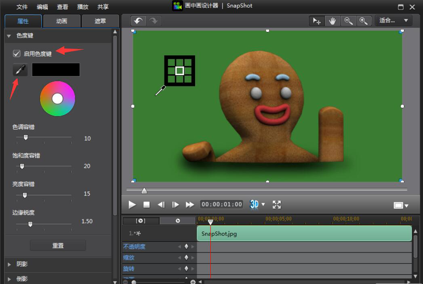This screenshot has height=284, width=423.
Task: Add a keyframe for 不透明度
Action: 186,246
